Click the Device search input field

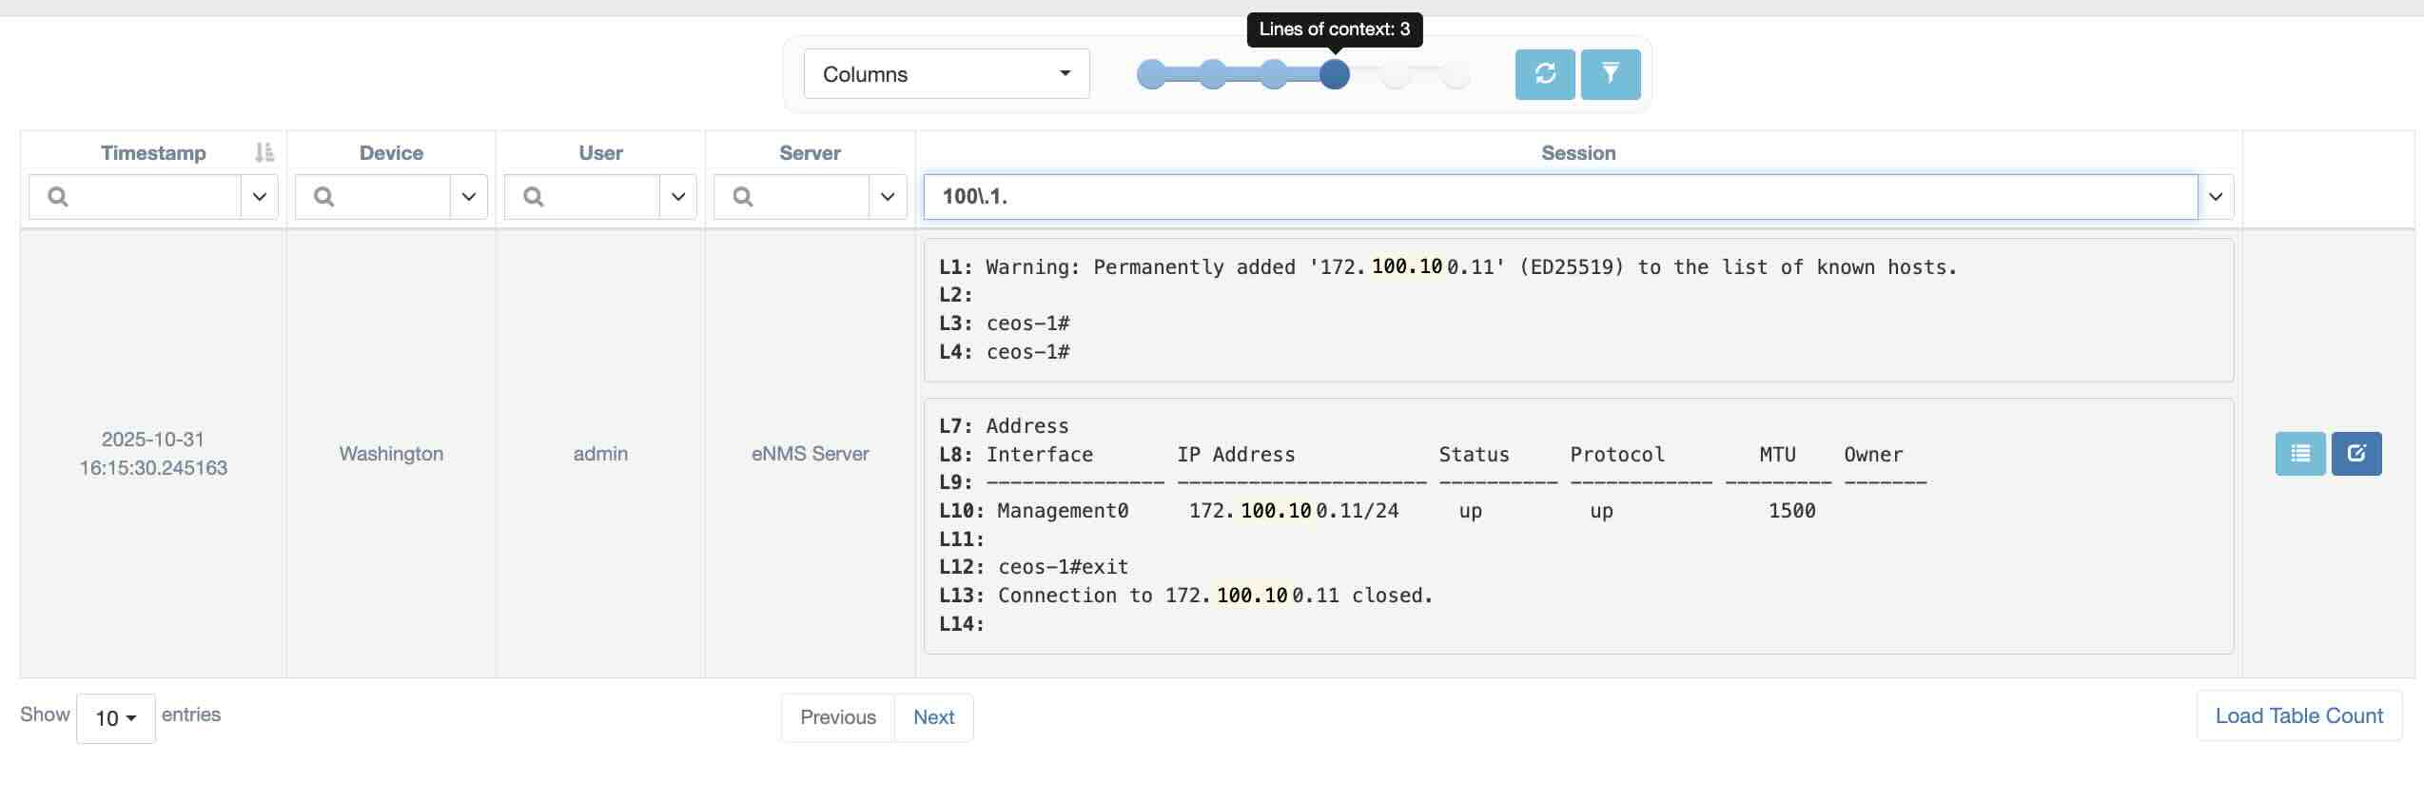373,197
